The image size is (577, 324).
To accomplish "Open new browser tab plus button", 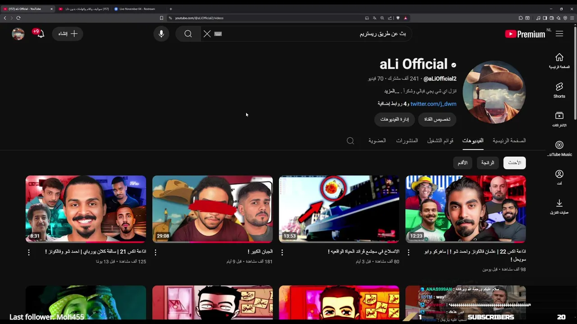I will (170, 9).
